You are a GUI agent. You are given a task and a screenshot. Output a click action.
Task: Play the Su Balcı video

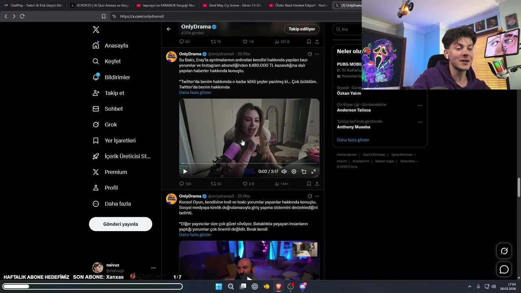tap(185, 172)
